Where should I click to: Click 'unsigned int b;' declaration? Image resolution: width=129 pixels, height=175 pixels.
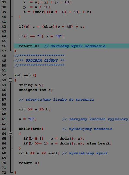click(x=36, y=90)
